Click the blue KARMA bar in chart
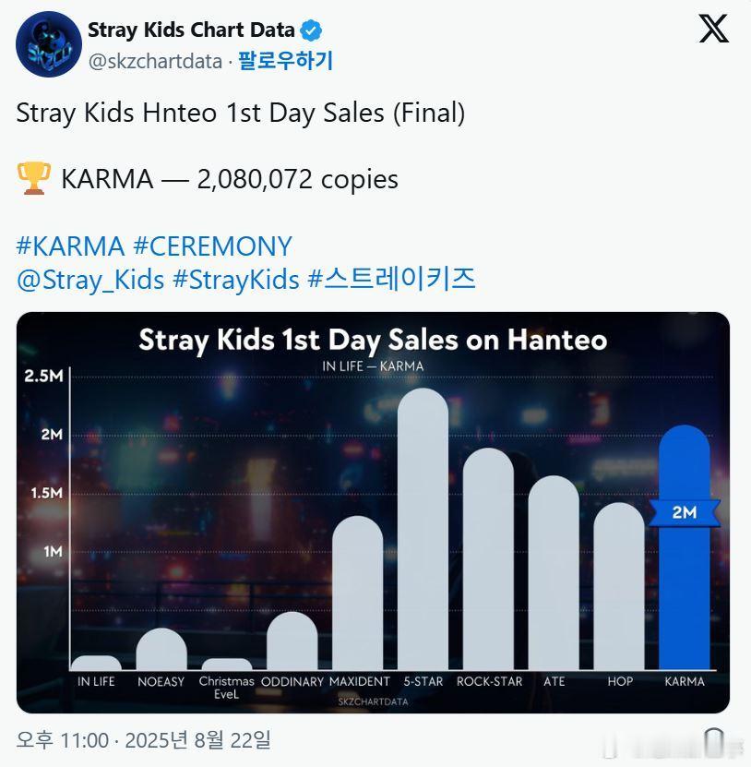The height and width of the screenshot is (767, 751). point(684,547)
